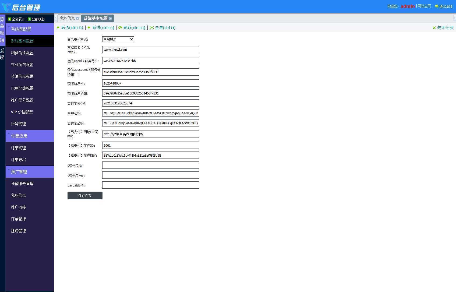Viewport: 456px width, 292px height.
Task: Click the 微信商户秘钥 input field
Action: click(151, 93)
